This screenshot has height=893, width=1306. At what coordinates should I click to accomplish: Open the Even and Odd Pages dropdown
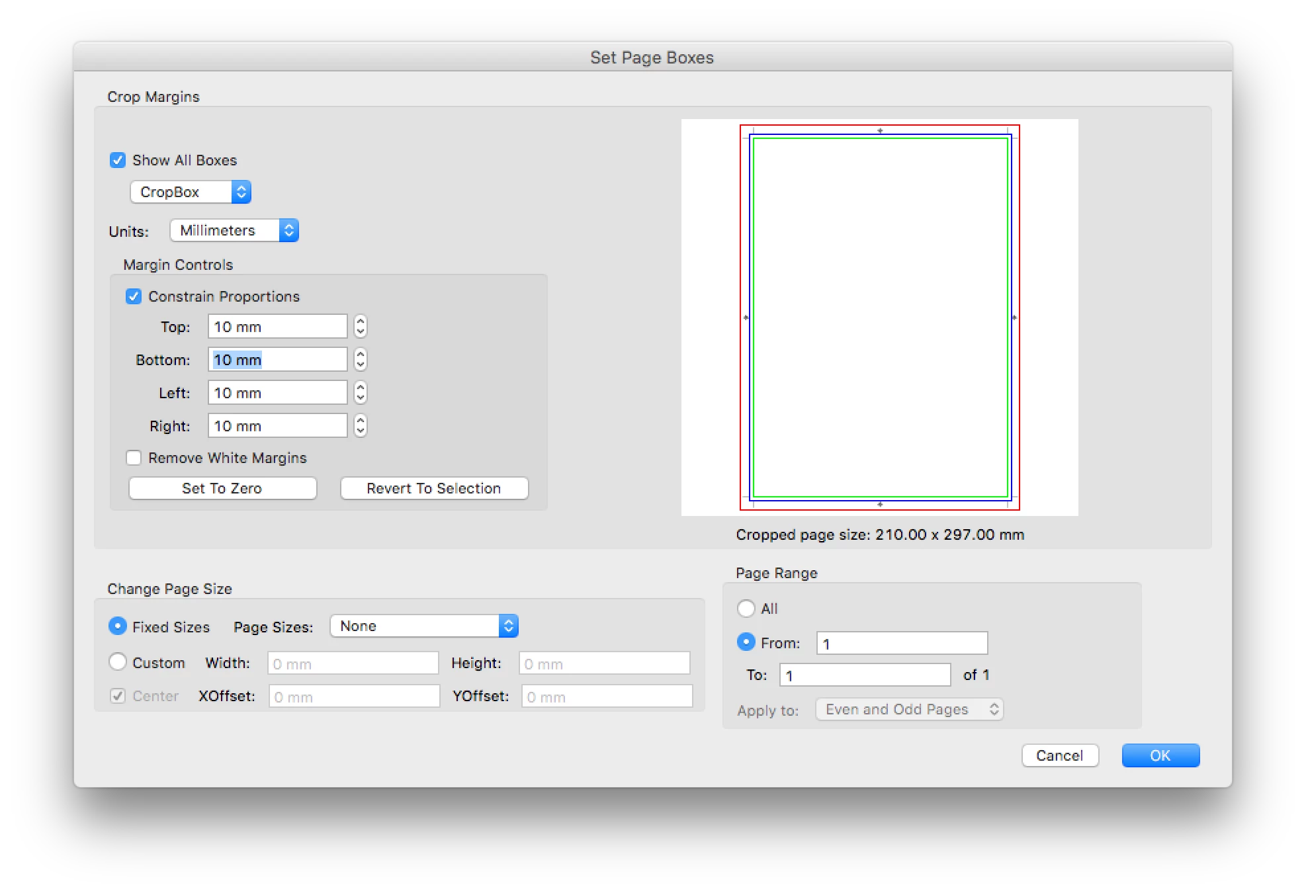tap(909, 709)
